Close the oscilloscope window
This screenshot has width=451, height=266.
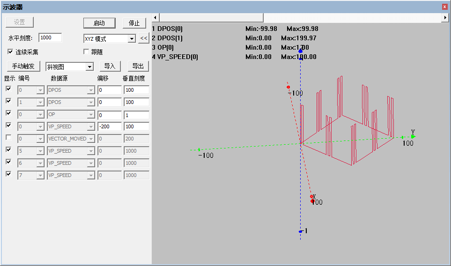444,7
